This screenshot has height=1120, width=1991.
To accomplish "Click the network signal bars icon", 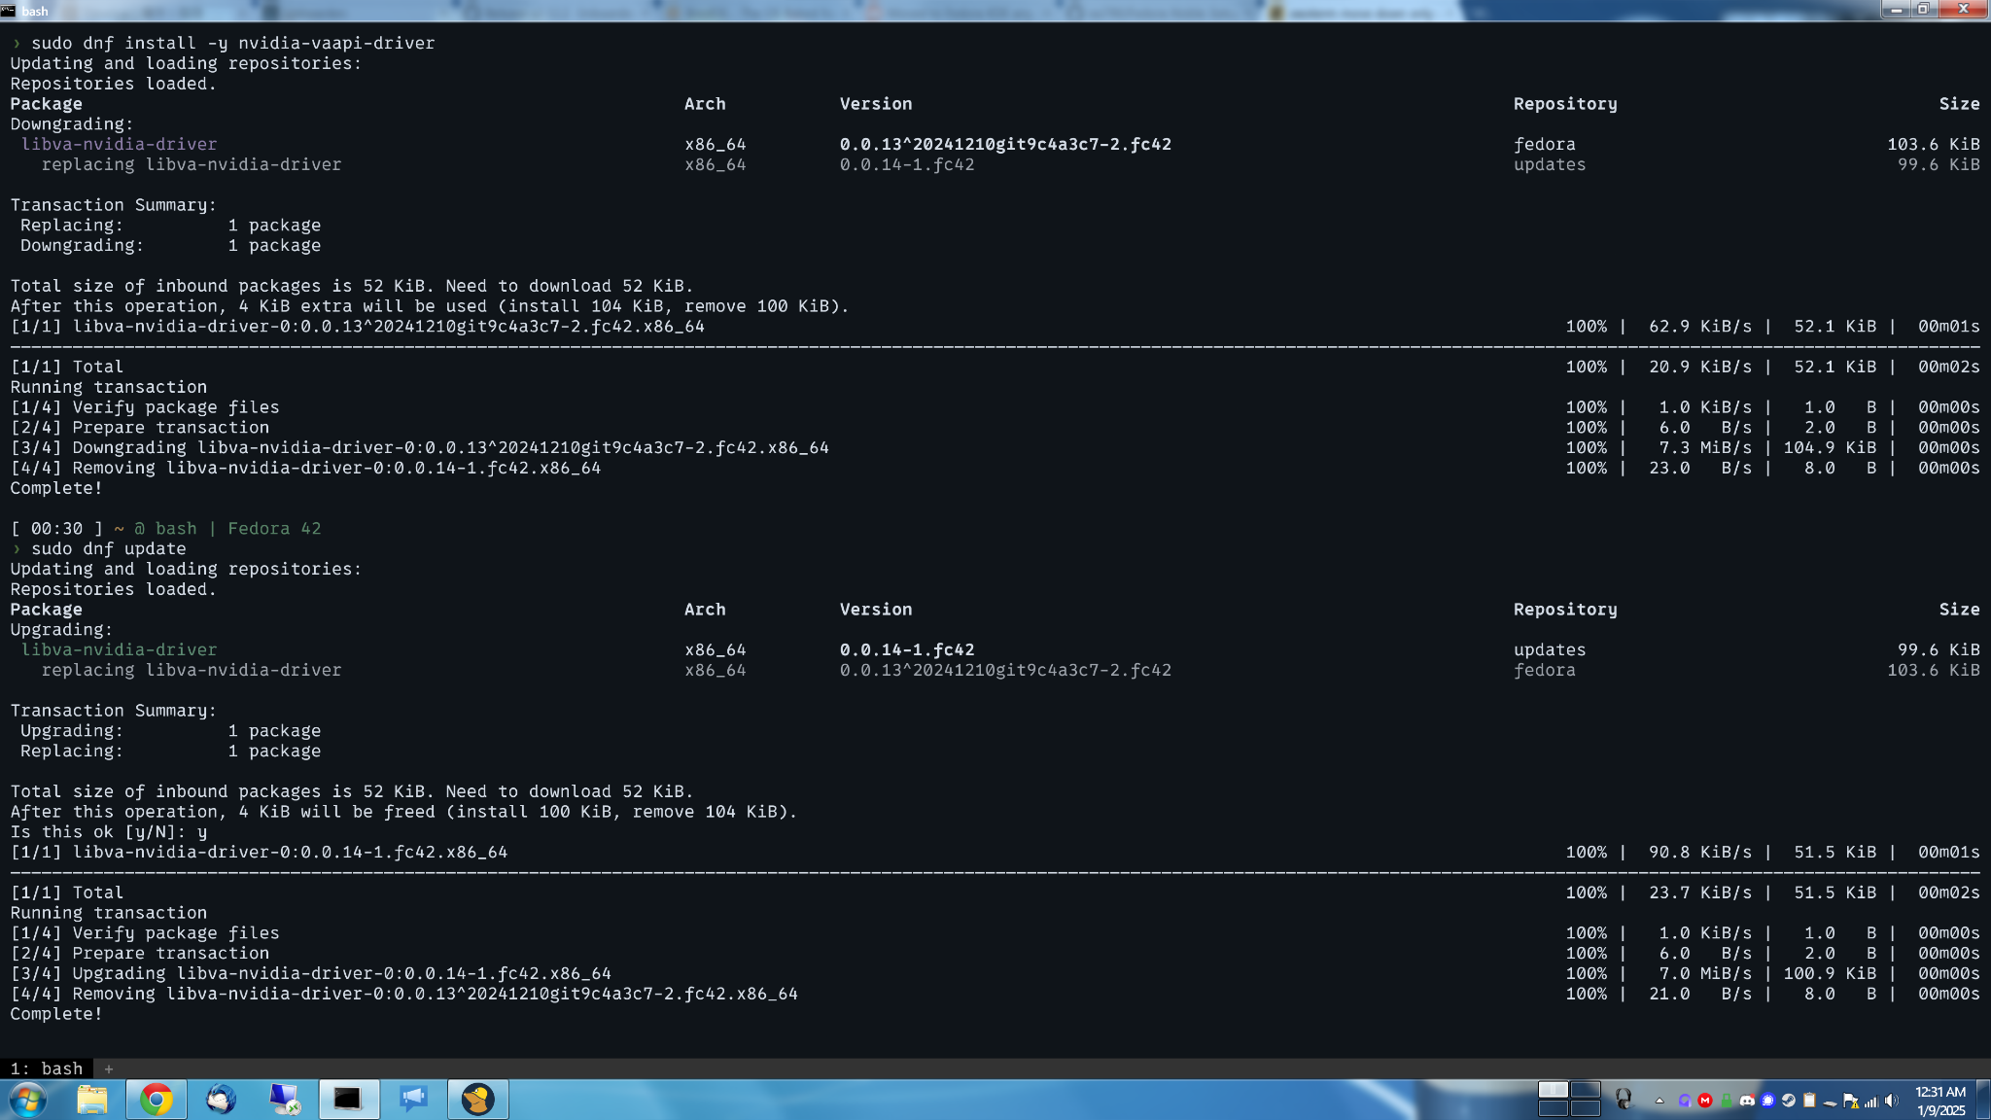I will pyautogui.click(x=1870, y=1101).
